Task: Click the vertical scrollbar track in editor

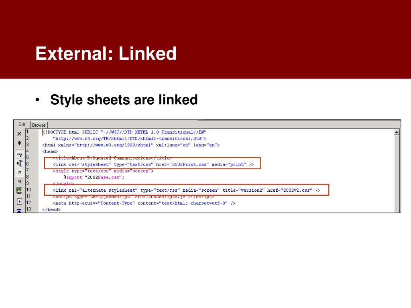Action: (x=397, y=174)
